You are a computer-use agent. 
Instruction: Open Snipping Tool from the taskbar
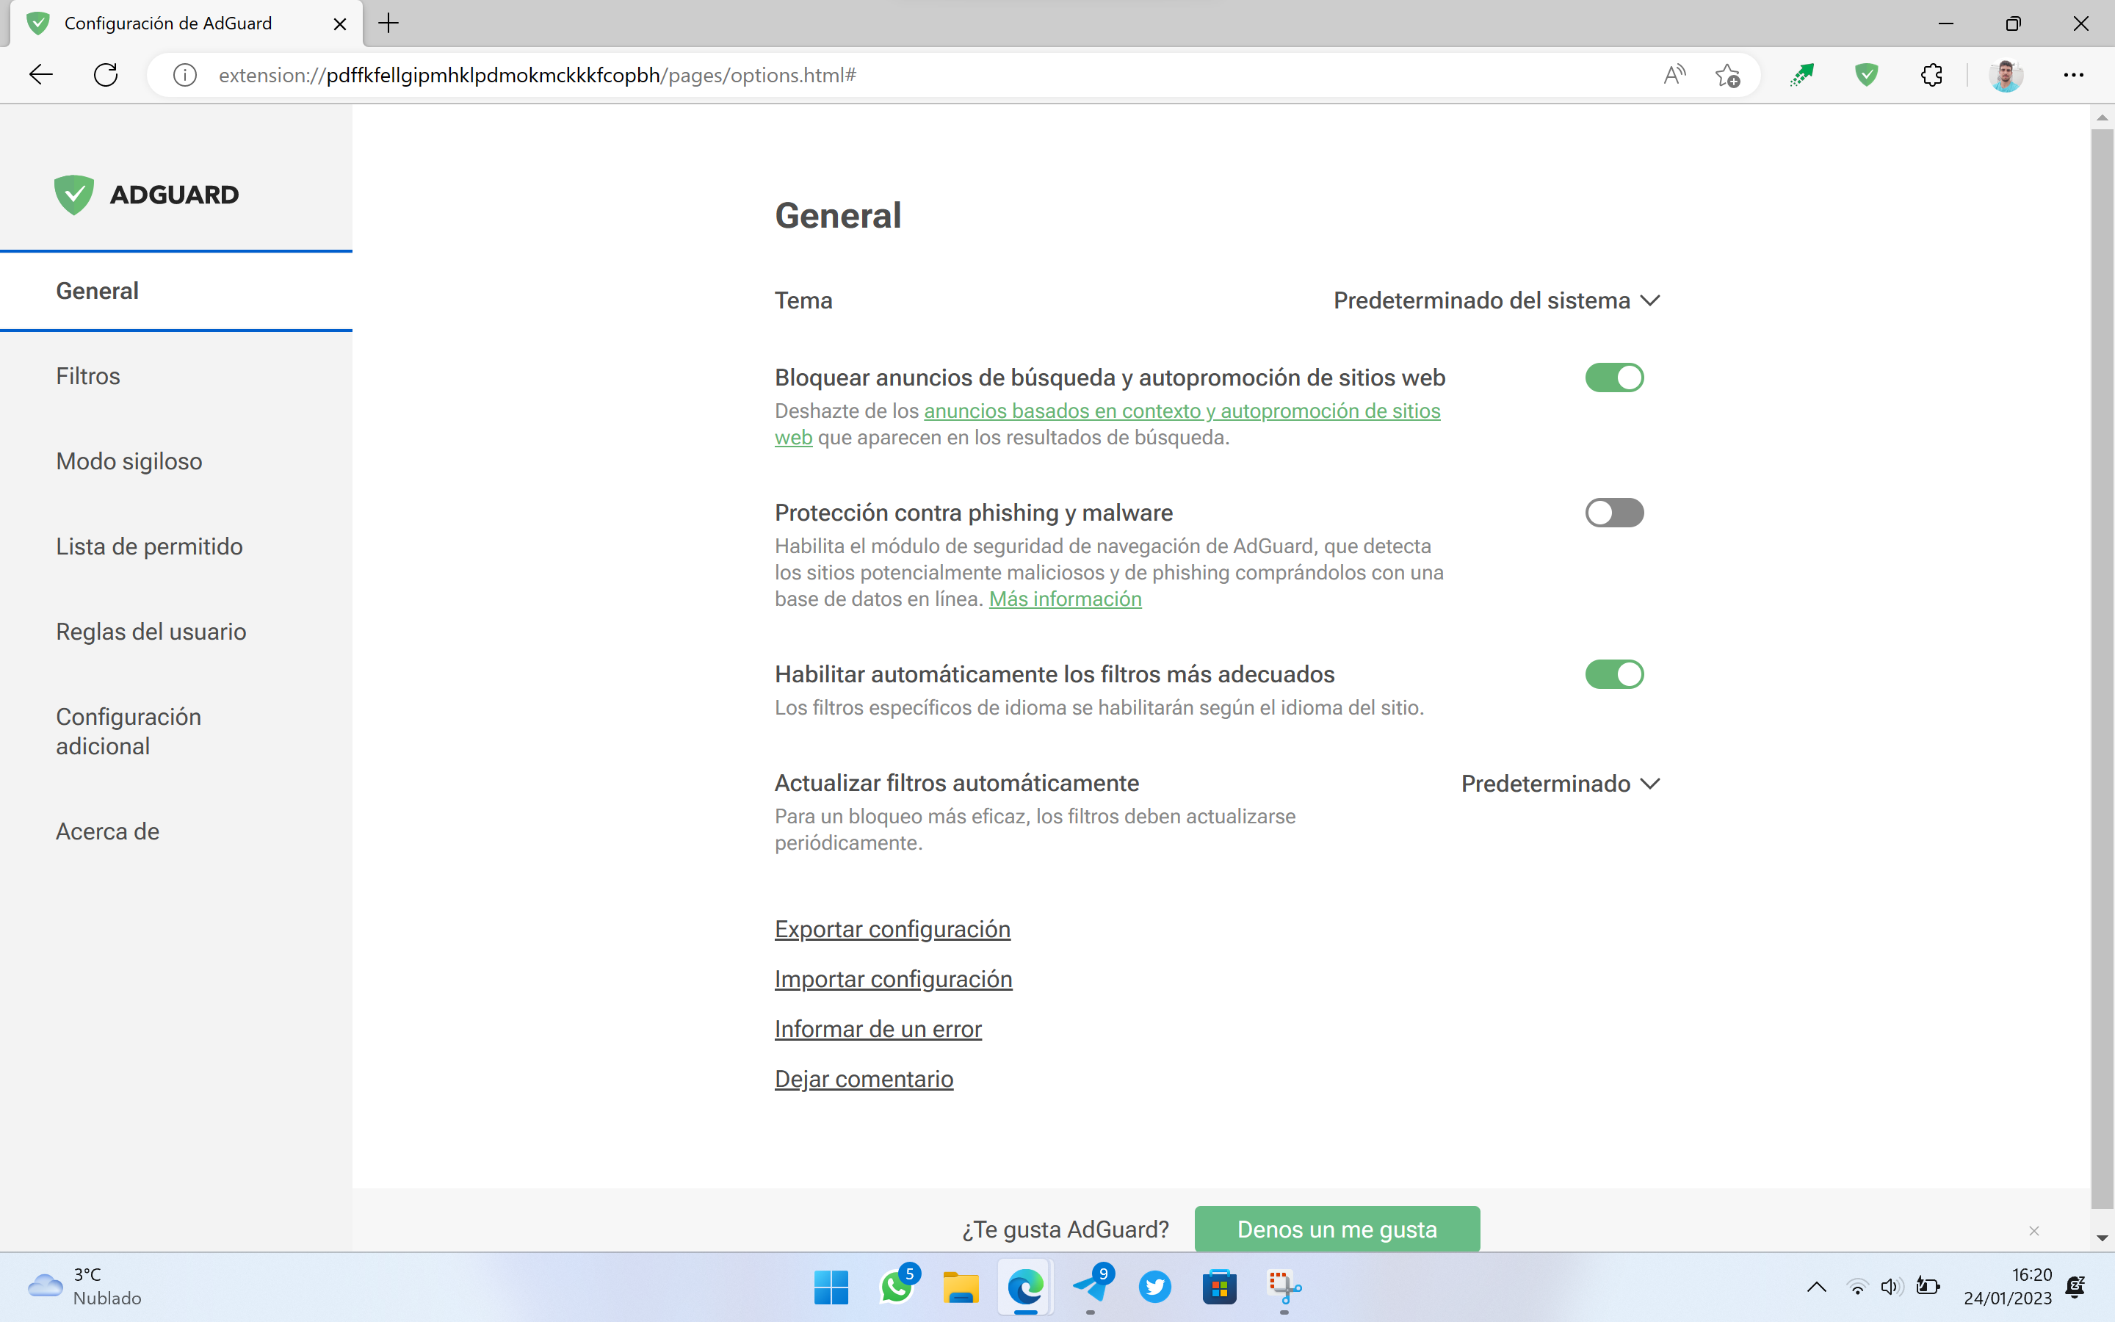coord(1284,1287)
